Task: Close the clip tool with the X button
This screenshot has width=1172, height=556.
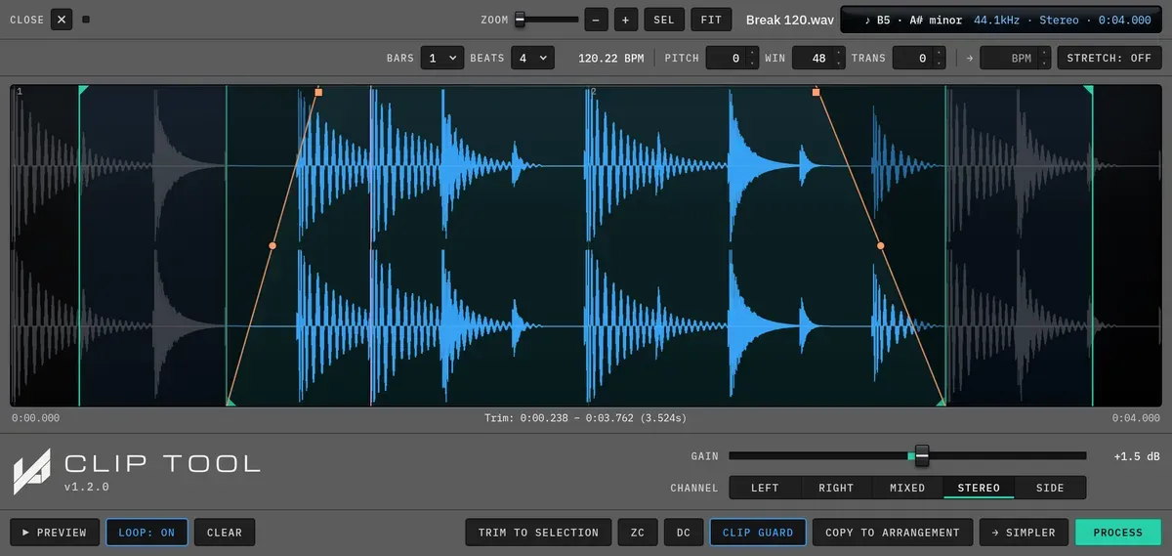Action: (62, 20)
